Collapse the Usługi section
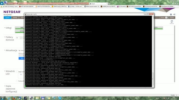Viewport: 179px width, 100px height. (x=5, y=28)
